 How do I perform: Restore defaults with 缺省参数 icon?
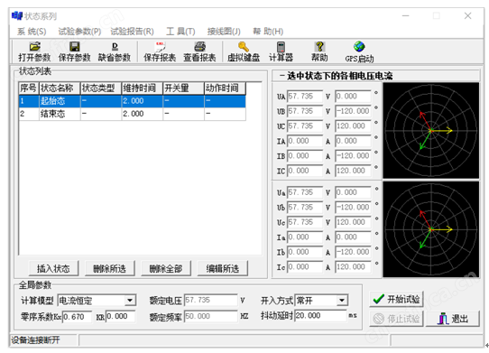[115, 52]
